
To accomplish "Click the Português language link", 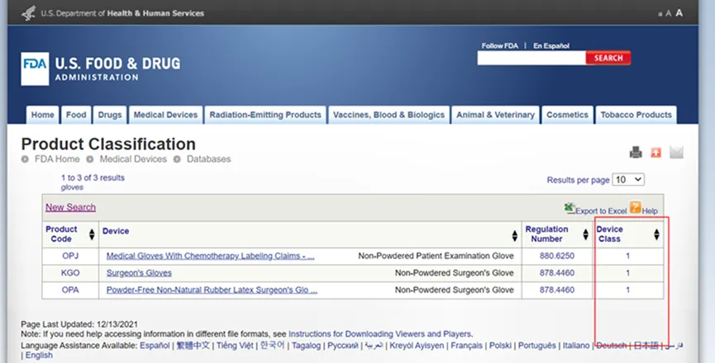I will pyautogui.click(x=536, y=346).
